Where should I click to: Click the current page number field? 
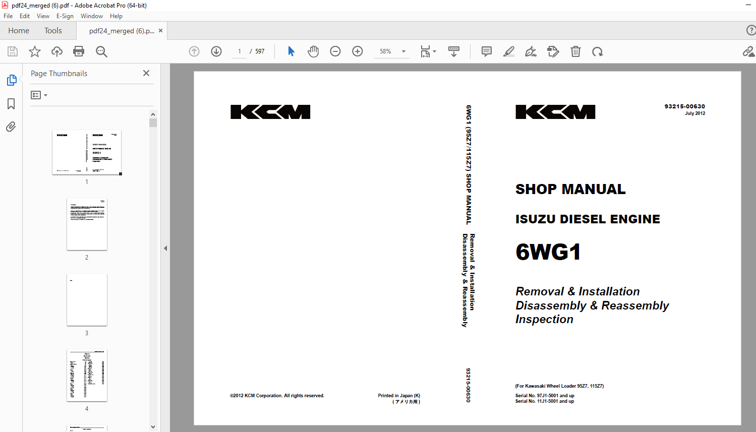pos(240,51)
